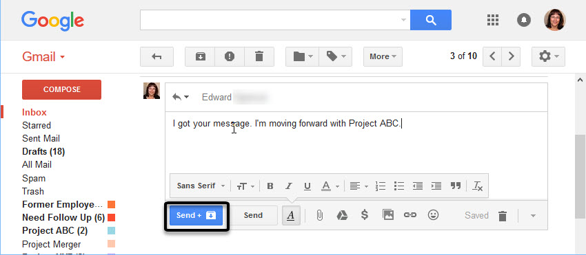The width and height of the screenshot is (586, 255).
Task: Open the settings gear menu
Action: pyautogui.click(x=548, y=56)
